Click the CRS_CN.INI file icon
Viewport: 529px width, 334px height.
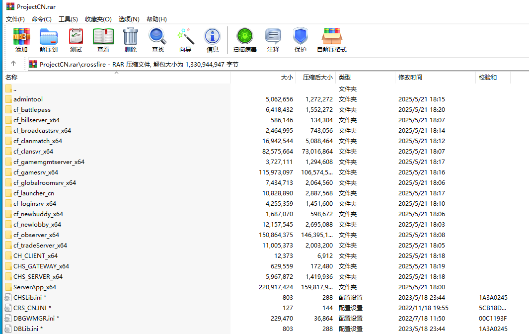8,308
